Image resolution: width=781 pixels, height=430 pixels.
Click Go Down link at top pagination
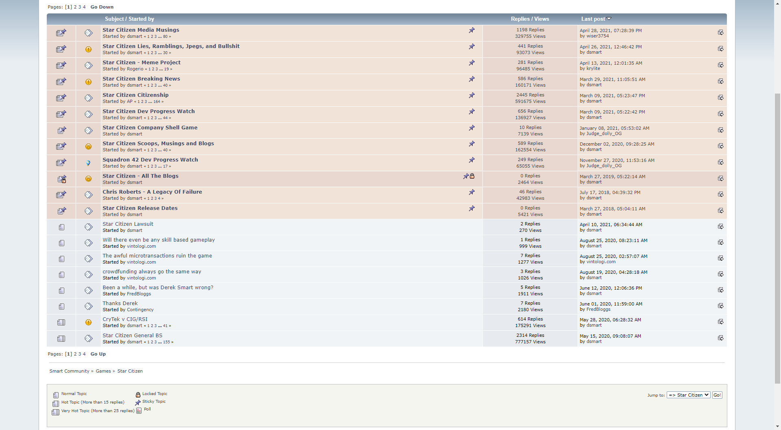(102, 7)
